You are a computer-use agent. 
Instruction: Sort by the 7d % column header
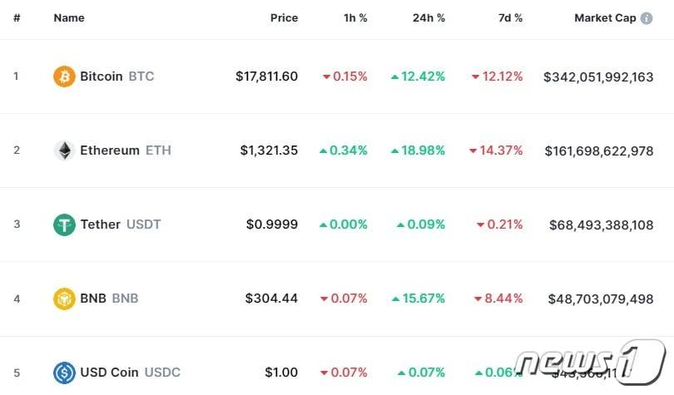[x=510, y=18]
